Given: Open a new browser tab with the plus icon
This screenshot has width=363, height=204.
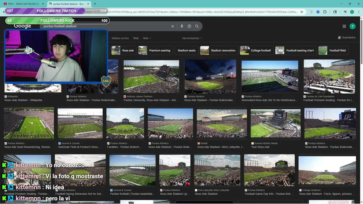Looking at the screenshot, I should 95,4.
